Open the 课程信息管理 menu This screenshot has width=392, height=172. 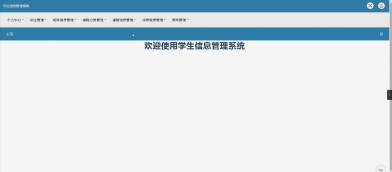[x=124, y=20]
